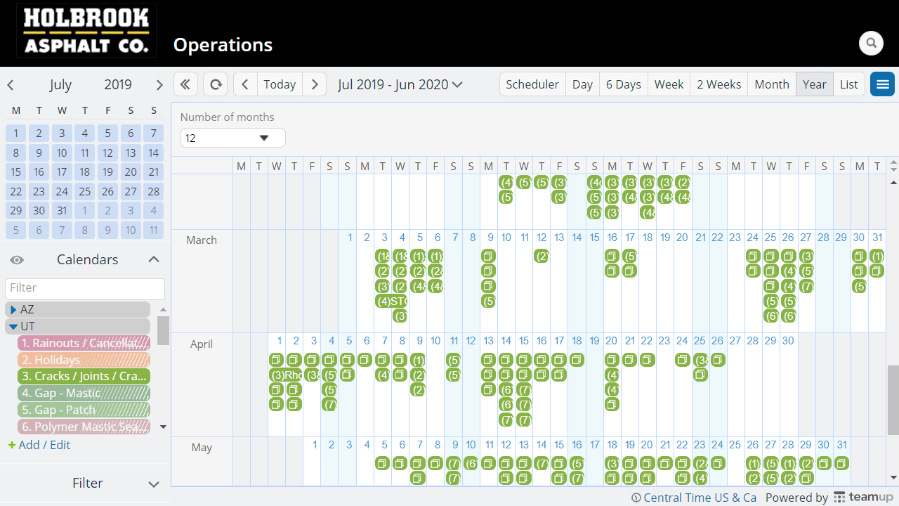
Task: Switch to List view
Action: coord(849,84)
